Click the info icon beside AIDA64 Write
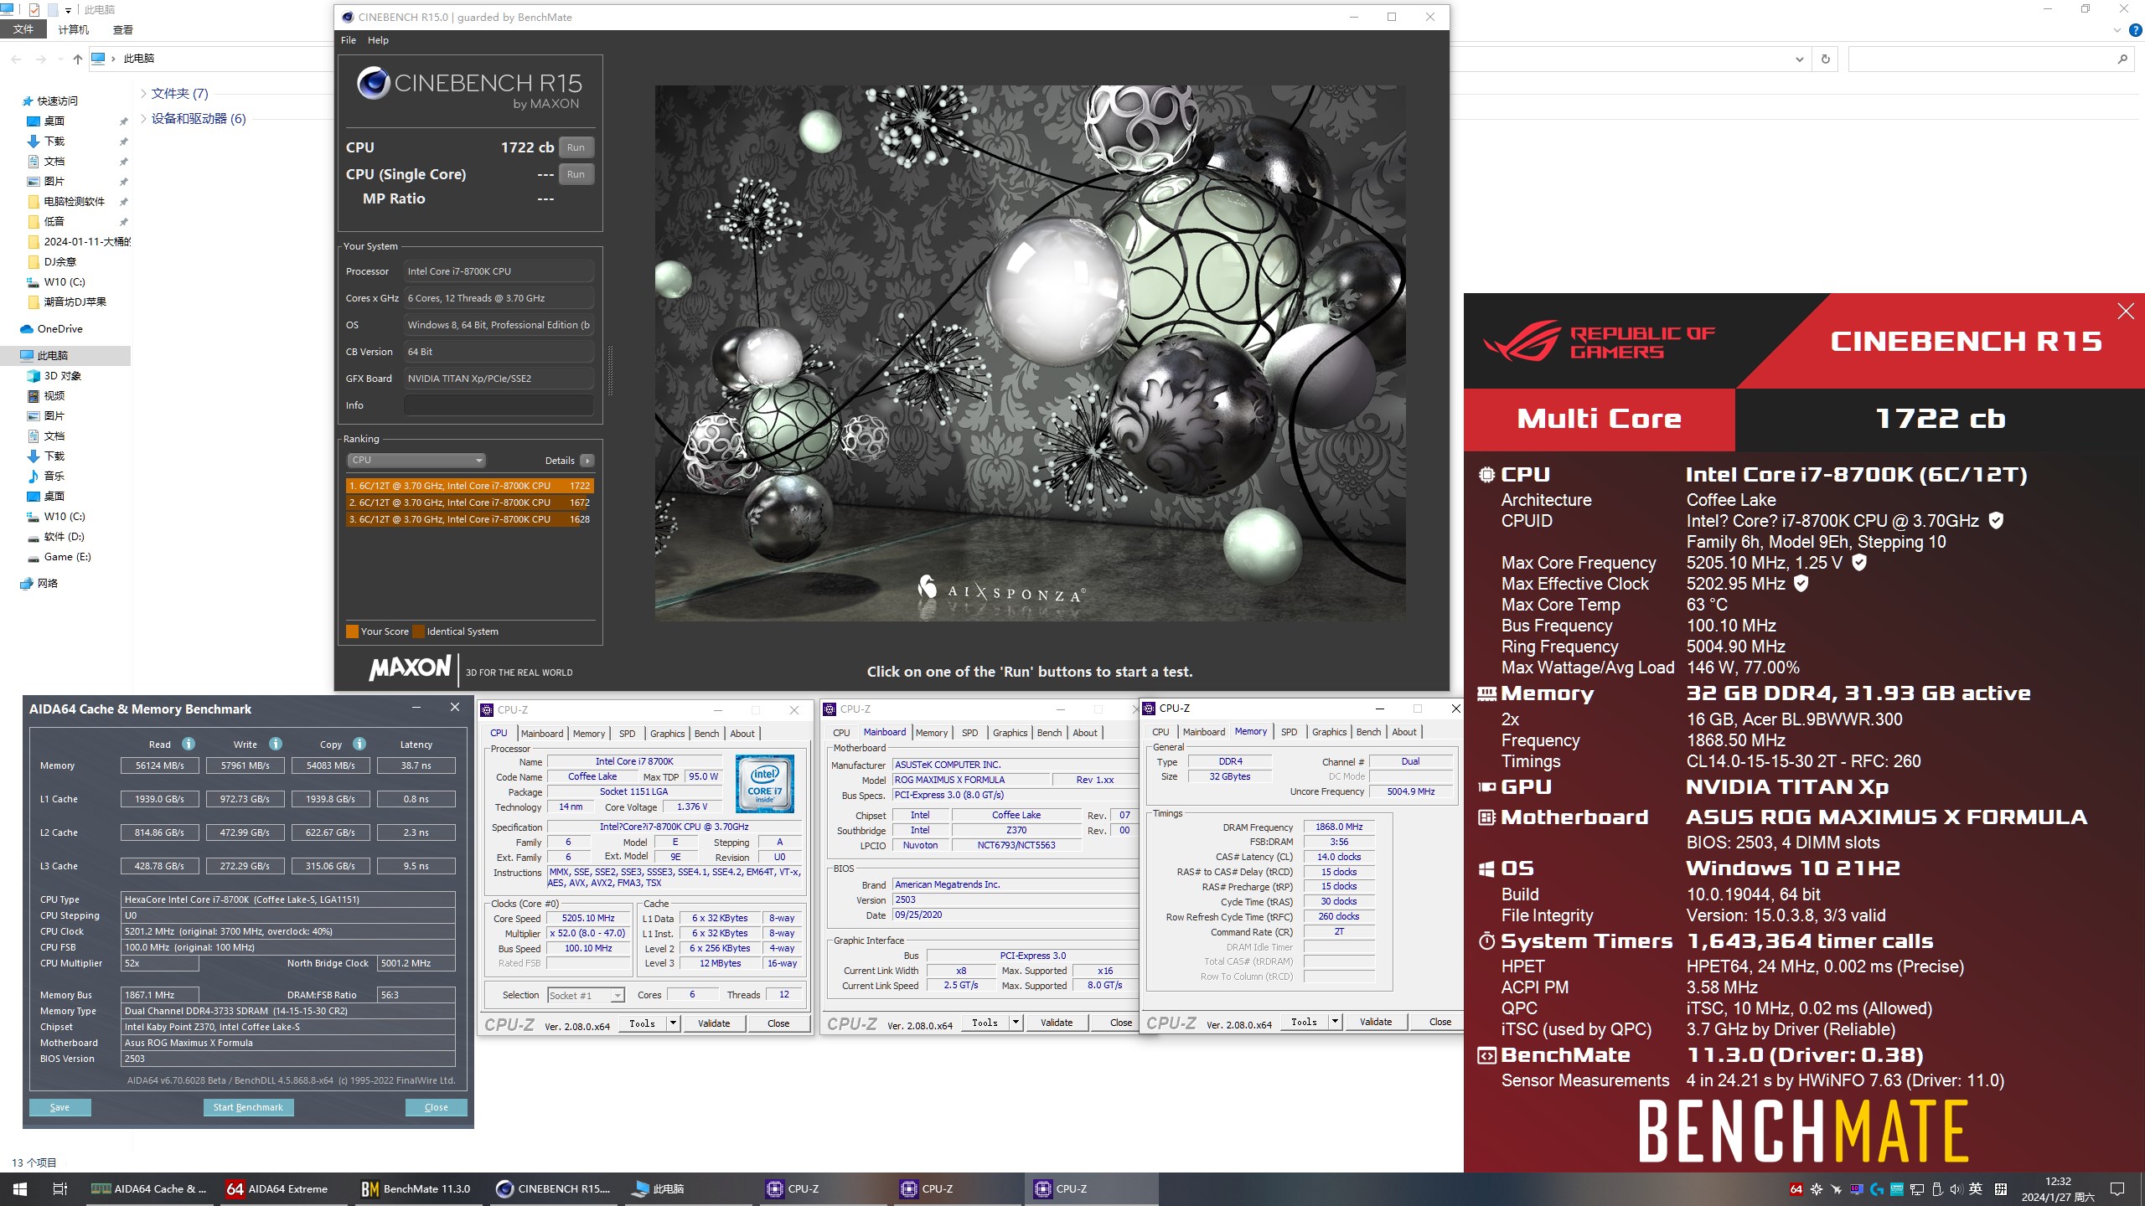The height and width of the screenshot is (1206, 2145). click(x=276, y=744)
